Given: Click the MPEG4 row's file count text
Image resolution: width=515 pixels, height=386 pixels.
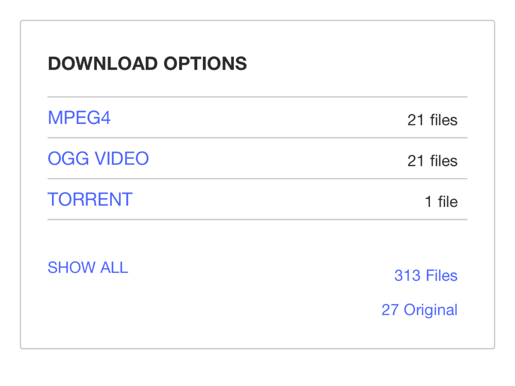Looking at the screenshot, I should click(432, 120).
